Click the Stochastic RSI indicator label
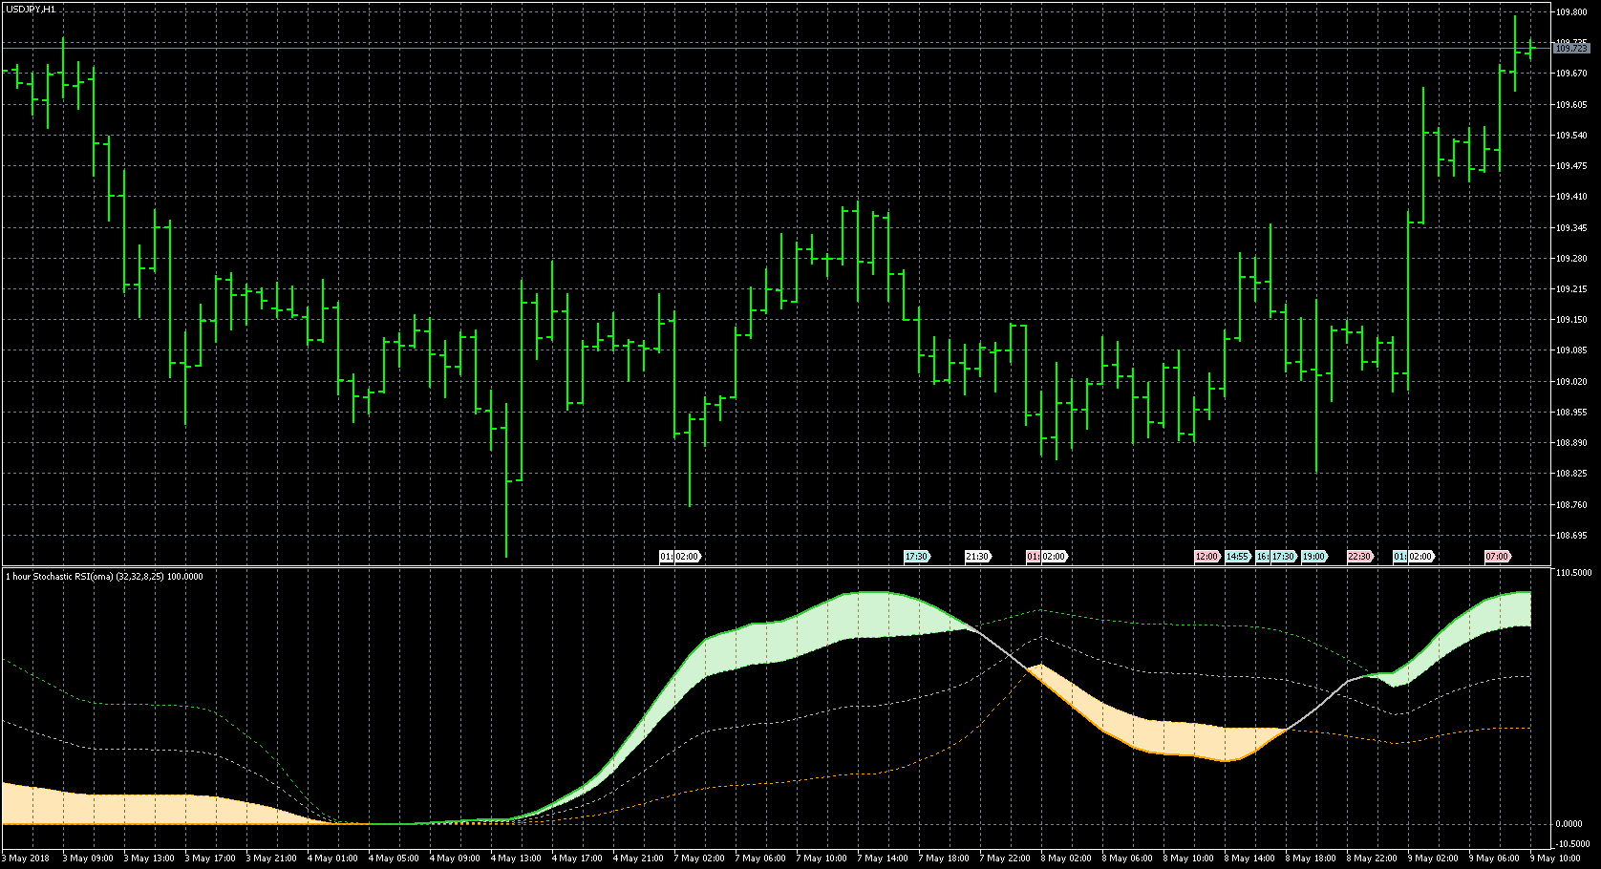Viewport: 1601px width, 869px height. tap(104, 577)
